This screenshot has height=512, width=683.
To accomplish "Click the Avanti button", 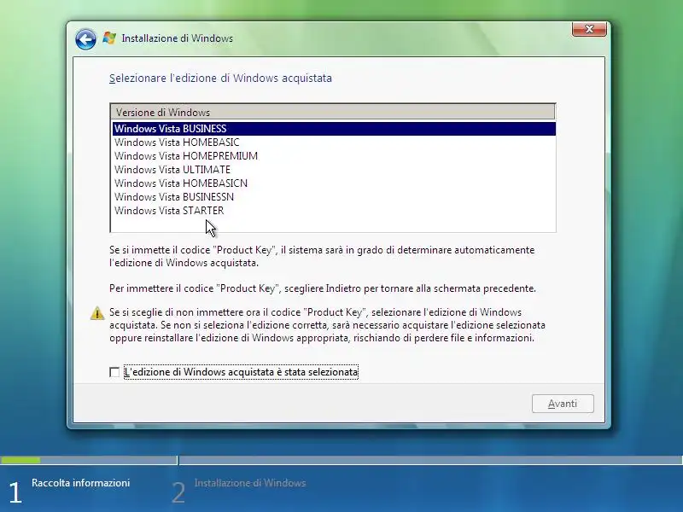I will point(563,404).
